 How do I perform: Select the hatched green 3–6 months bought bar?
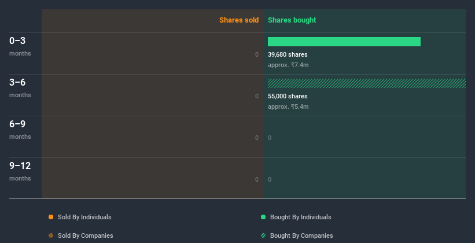pyautogui.click(x=367, y=83)
